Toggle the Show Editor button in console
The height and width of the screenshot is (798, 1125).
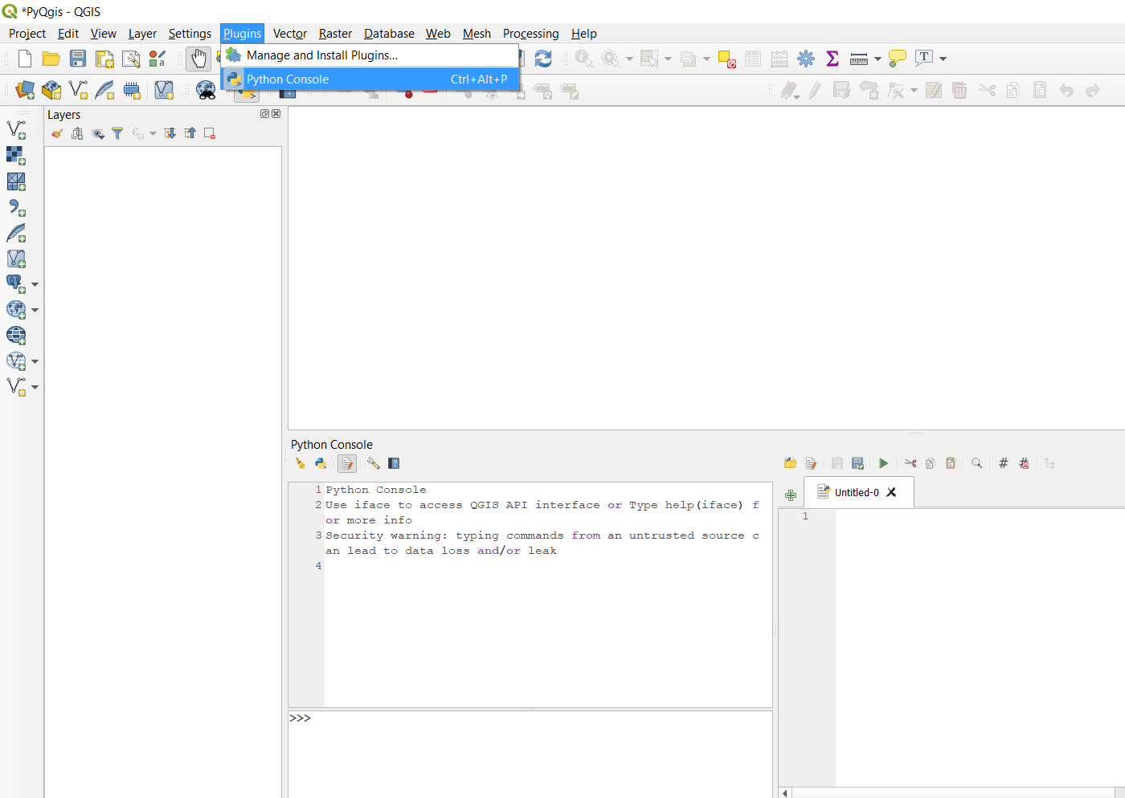[x=346, y=463]
